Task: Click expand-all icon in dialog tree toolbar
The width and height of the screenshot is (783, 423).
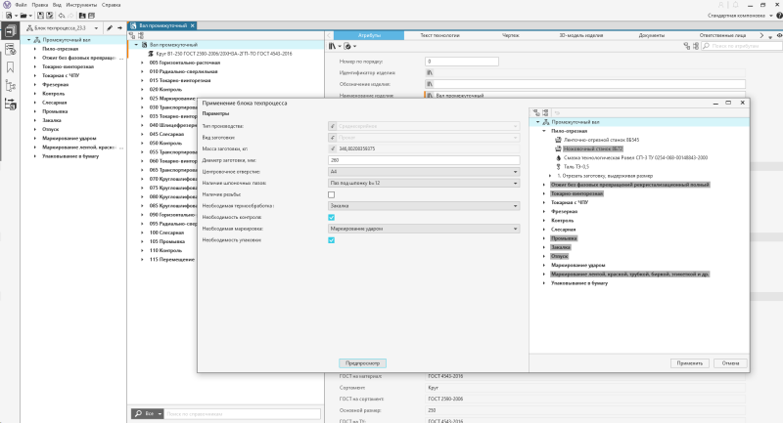Action: click(536, 113)
